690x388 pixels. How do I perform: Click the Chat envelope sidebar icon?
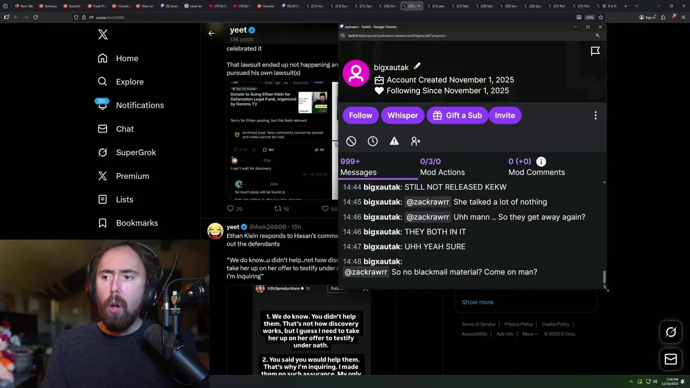pyautogui.click(x=102, y=129)
